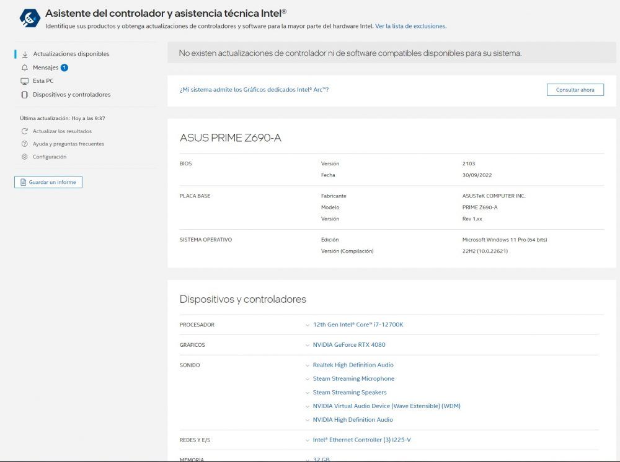Expand Realtek High Definition Audio details
Image resolution: width=620 pixels, height=462 pixels.
click(x=353, y=365)
